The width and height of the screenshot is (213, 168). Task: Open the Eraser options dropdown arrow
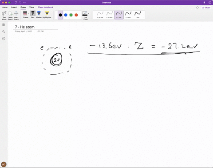[x=29, y=13]
